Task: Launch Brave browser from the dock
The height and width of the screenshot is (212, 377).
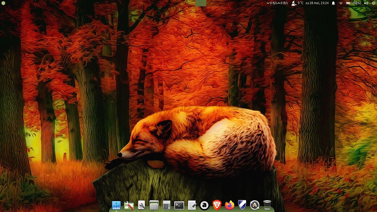Action: (x=217, y=205)
